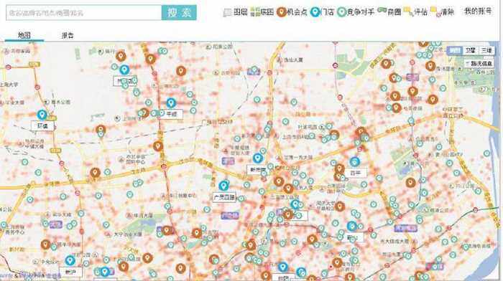503x281 pixels.
Task: Select the 广灵四路 store label box
Action: coord(224,197)
